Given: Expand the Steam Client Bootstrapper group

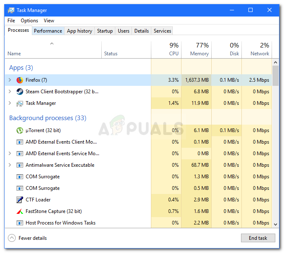Looking at the screenshot, I should pos(10,92).
